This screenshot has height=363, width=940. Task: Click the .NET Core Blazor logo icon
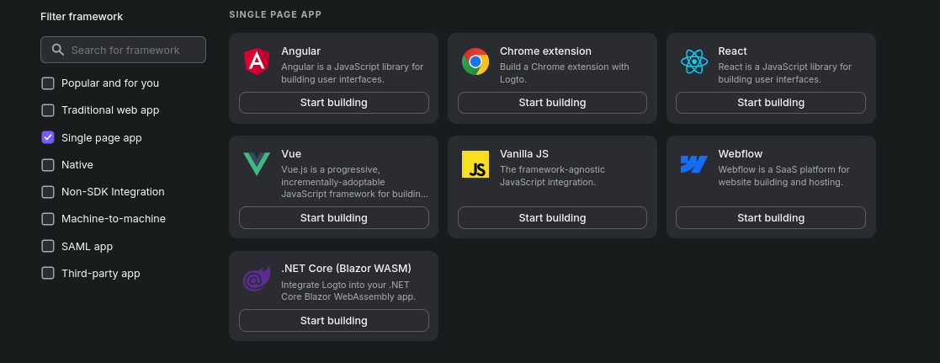click(x=256, y=279)
